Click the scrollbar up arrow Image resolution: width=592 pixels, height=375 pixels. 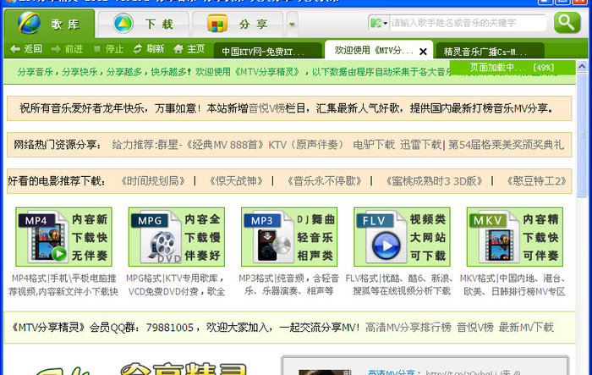pyautogui.click(x=582, y=67)
